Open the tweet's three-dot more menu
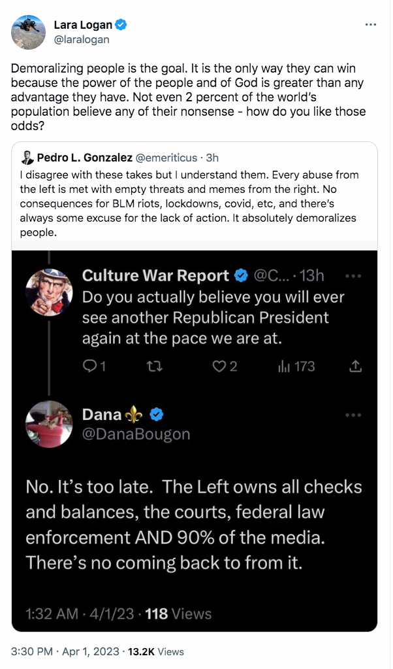Viewport: 393px width, 669px height. point(370,25)
